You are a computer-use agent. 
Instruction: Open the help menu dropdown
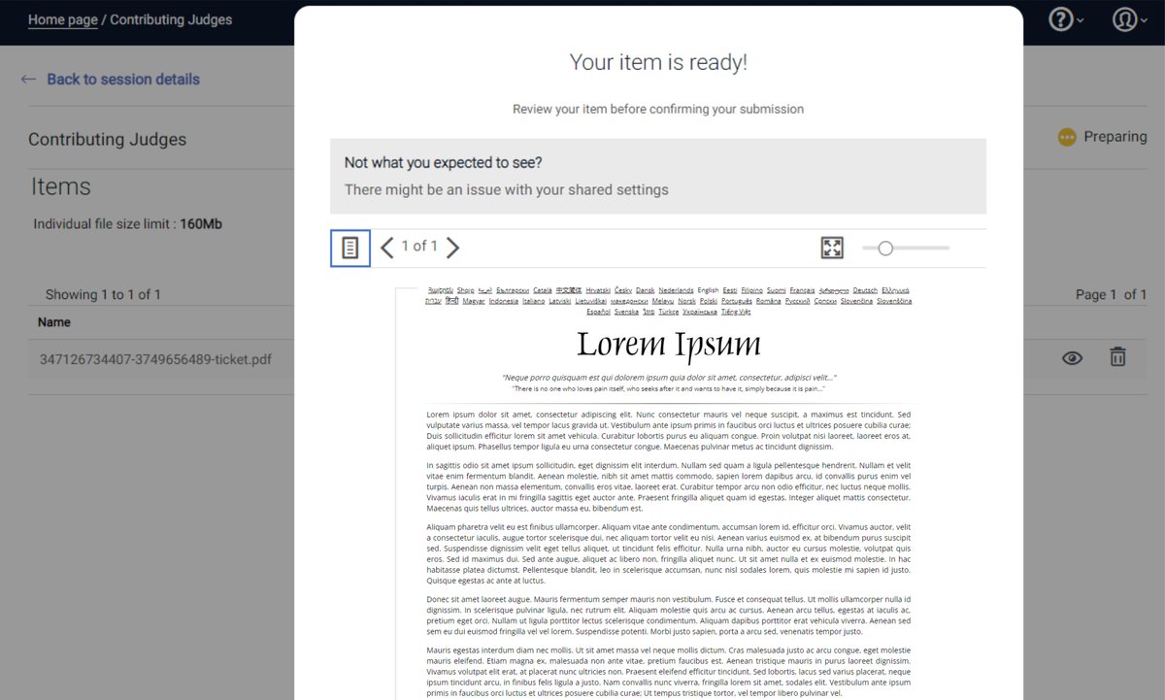click(1066, 19)
